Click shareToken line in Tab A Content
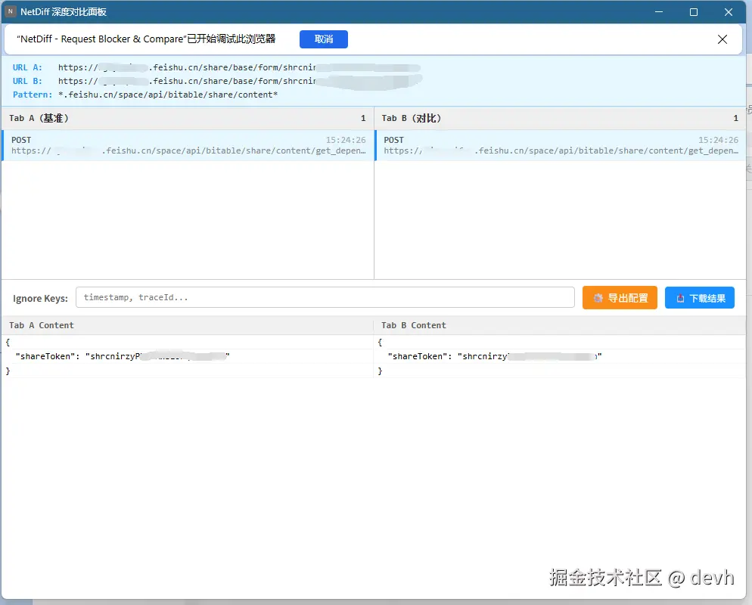 coord(123,356)
